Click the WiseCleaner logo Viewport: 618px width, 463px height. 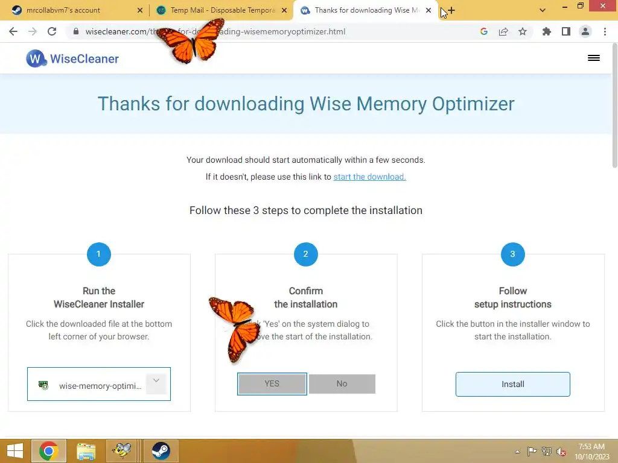point(72,58)
